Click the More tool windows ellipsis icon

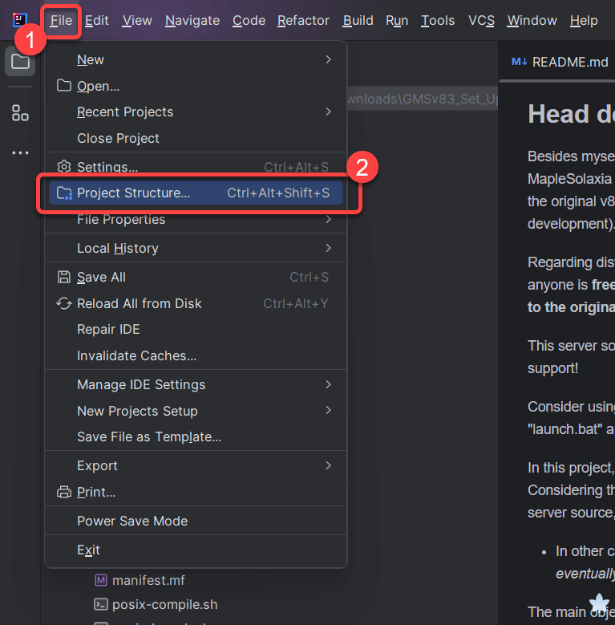[x=20, y=153]
